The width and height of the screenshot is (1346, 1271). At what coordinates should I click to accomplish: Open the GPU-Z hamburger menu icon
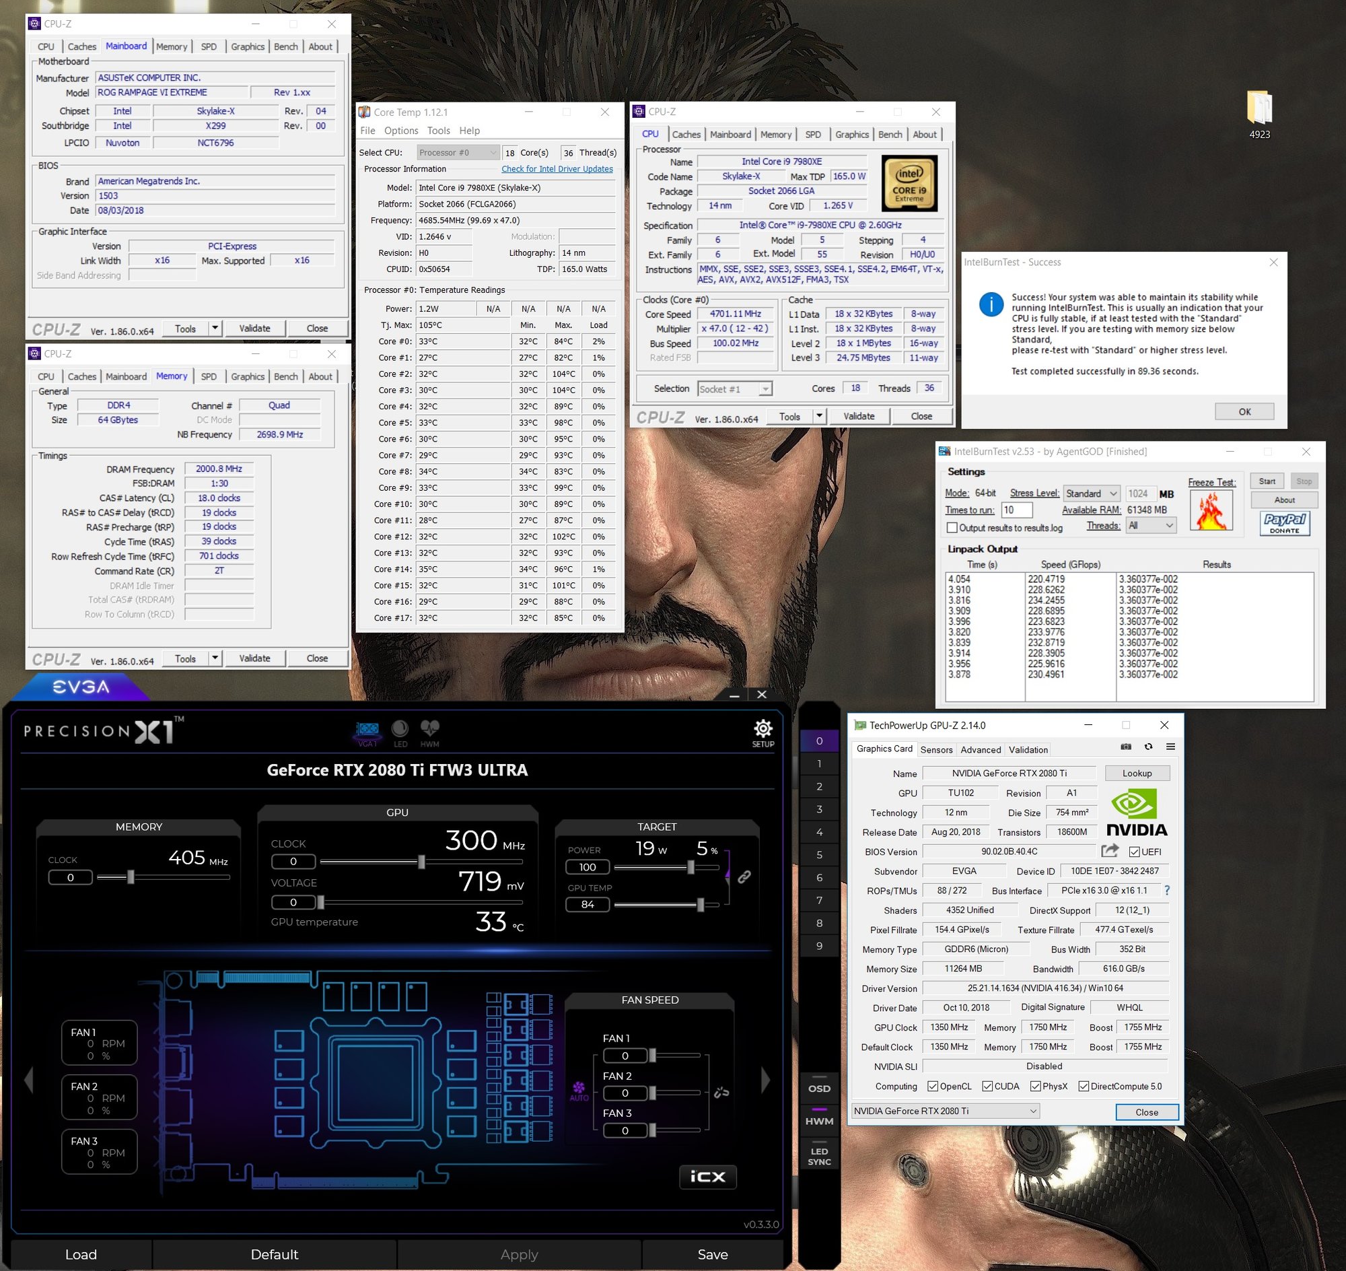point(1170,747)
